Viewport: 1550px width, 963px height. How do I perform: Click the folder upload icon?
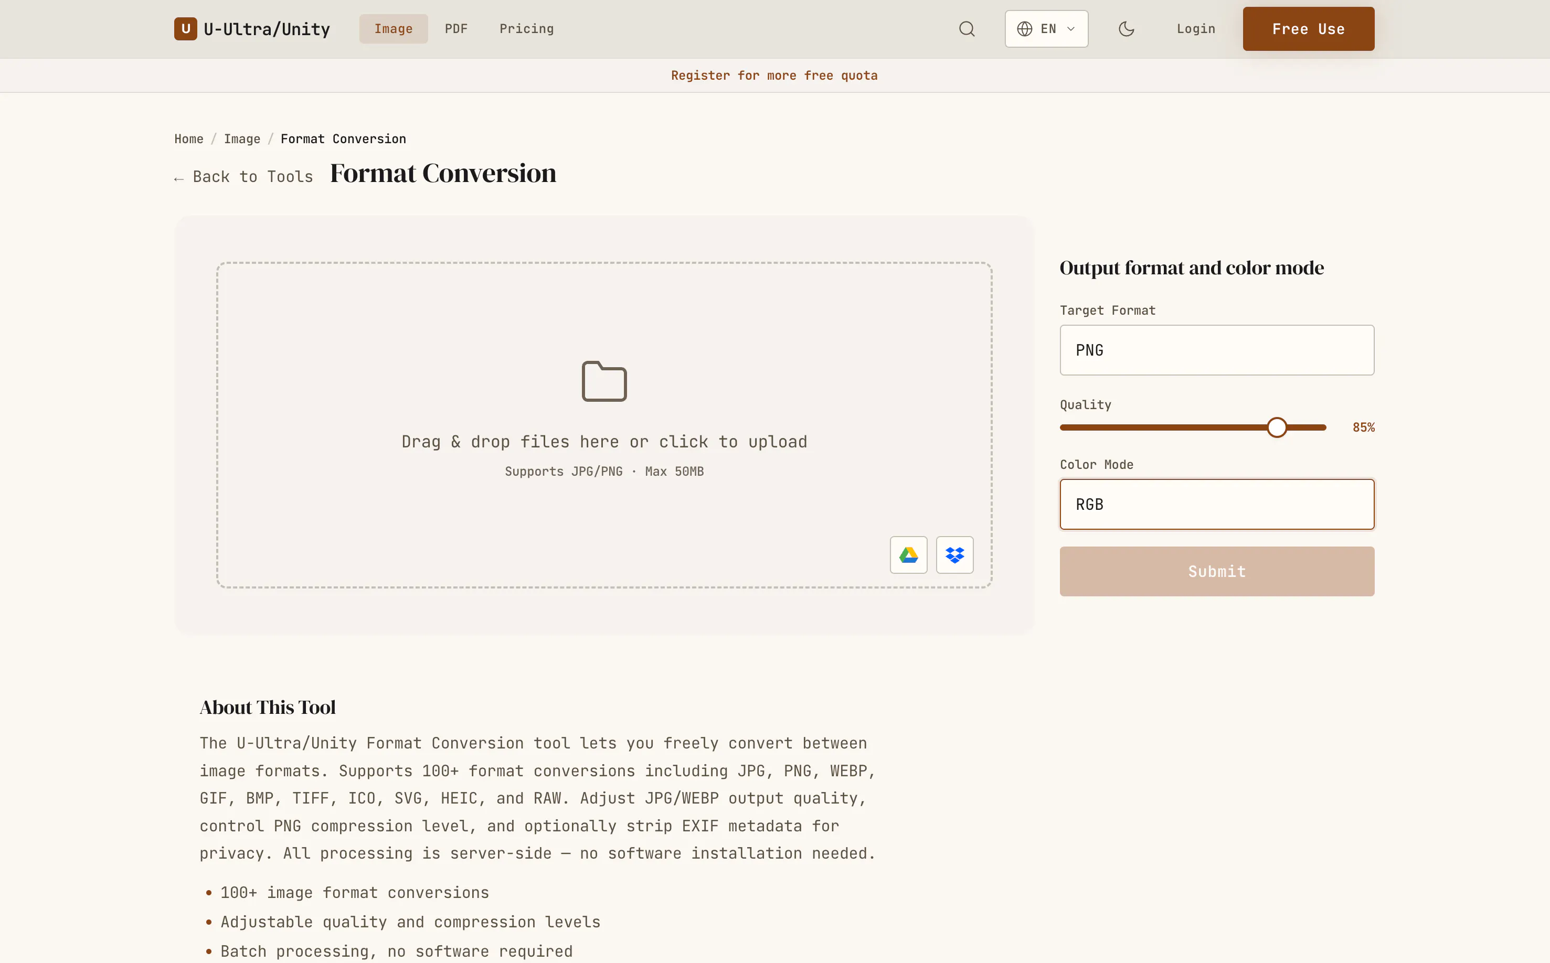coord(604,381)
